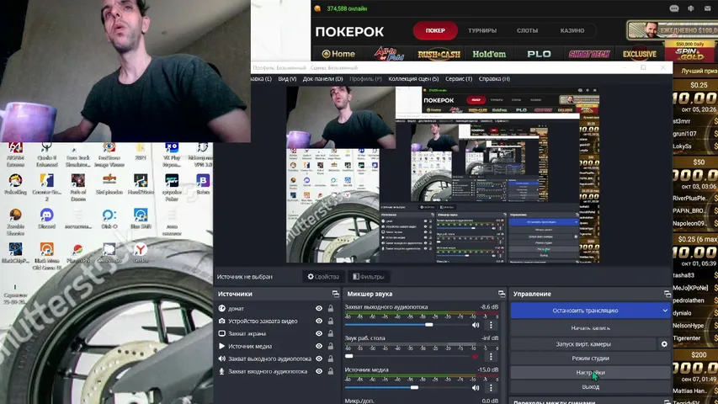Viewport: 718px width, 404px height.
Task: Toggle visibility of Источник медиа source
Action: coord(319,346)
